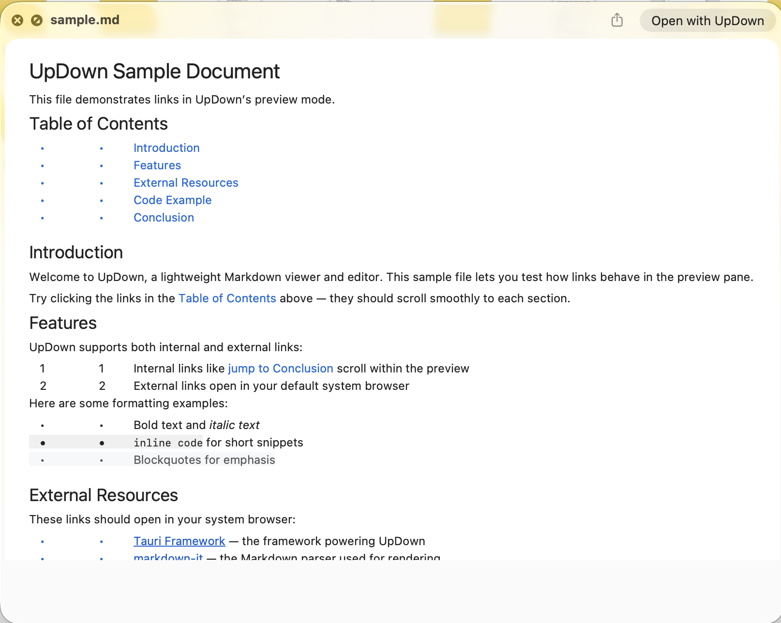Click the UpDown Sample Document heading

(x=154, y=72)
